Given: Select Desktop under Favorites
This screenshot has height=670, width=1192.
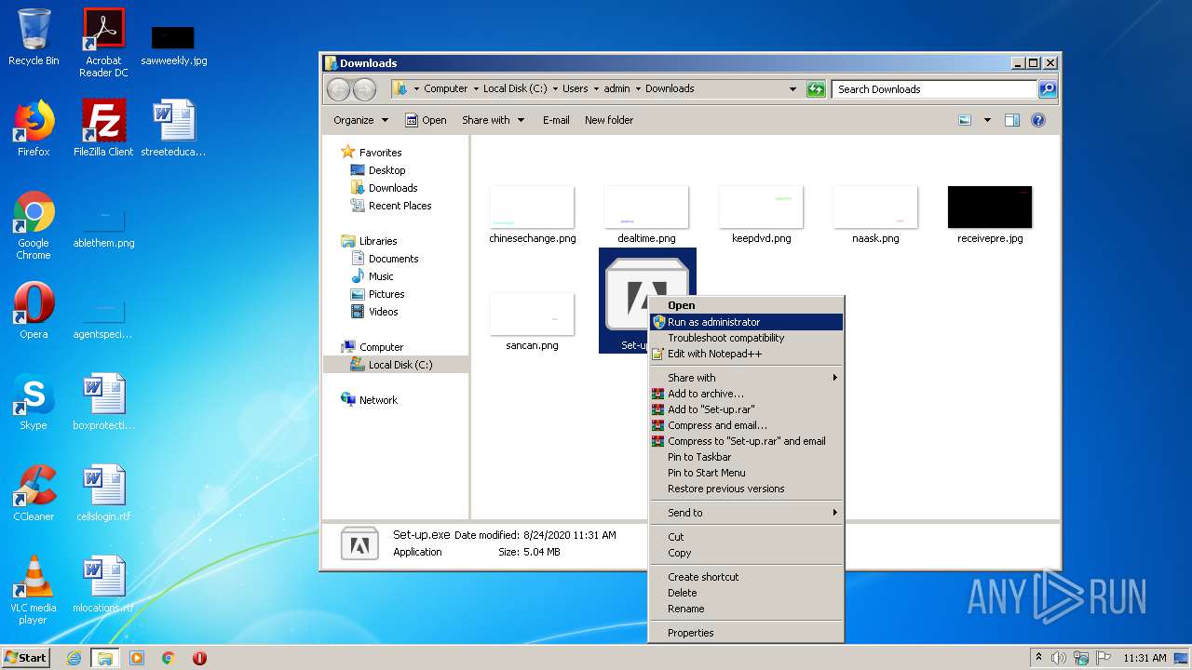Looking at the screenshot, I should (x=378, y=170).
